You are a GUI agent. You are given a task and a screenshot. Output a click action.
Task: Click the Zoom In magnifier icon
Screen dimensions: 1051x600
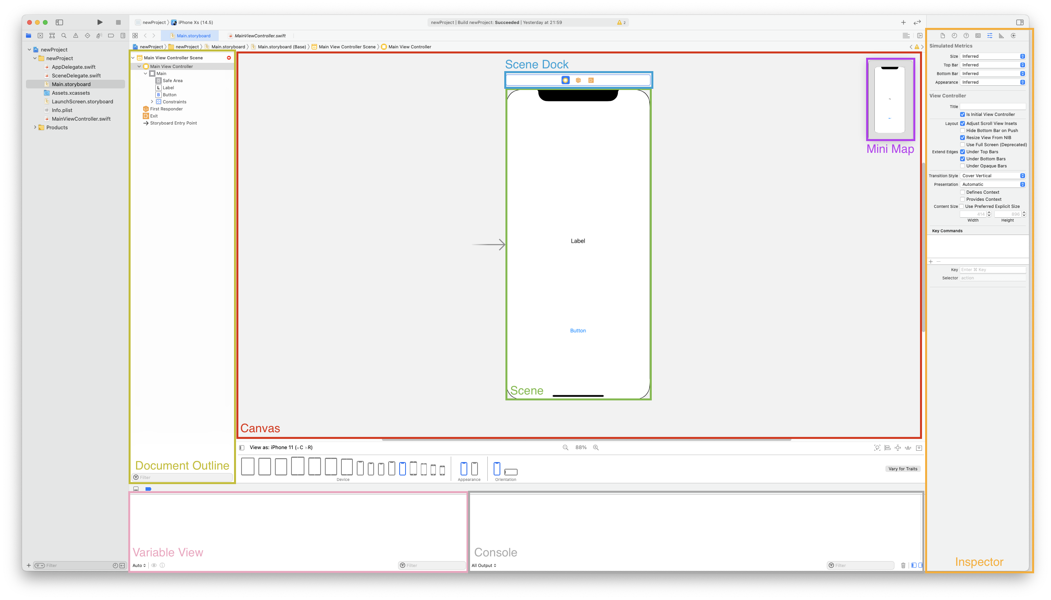coord(596,448)
